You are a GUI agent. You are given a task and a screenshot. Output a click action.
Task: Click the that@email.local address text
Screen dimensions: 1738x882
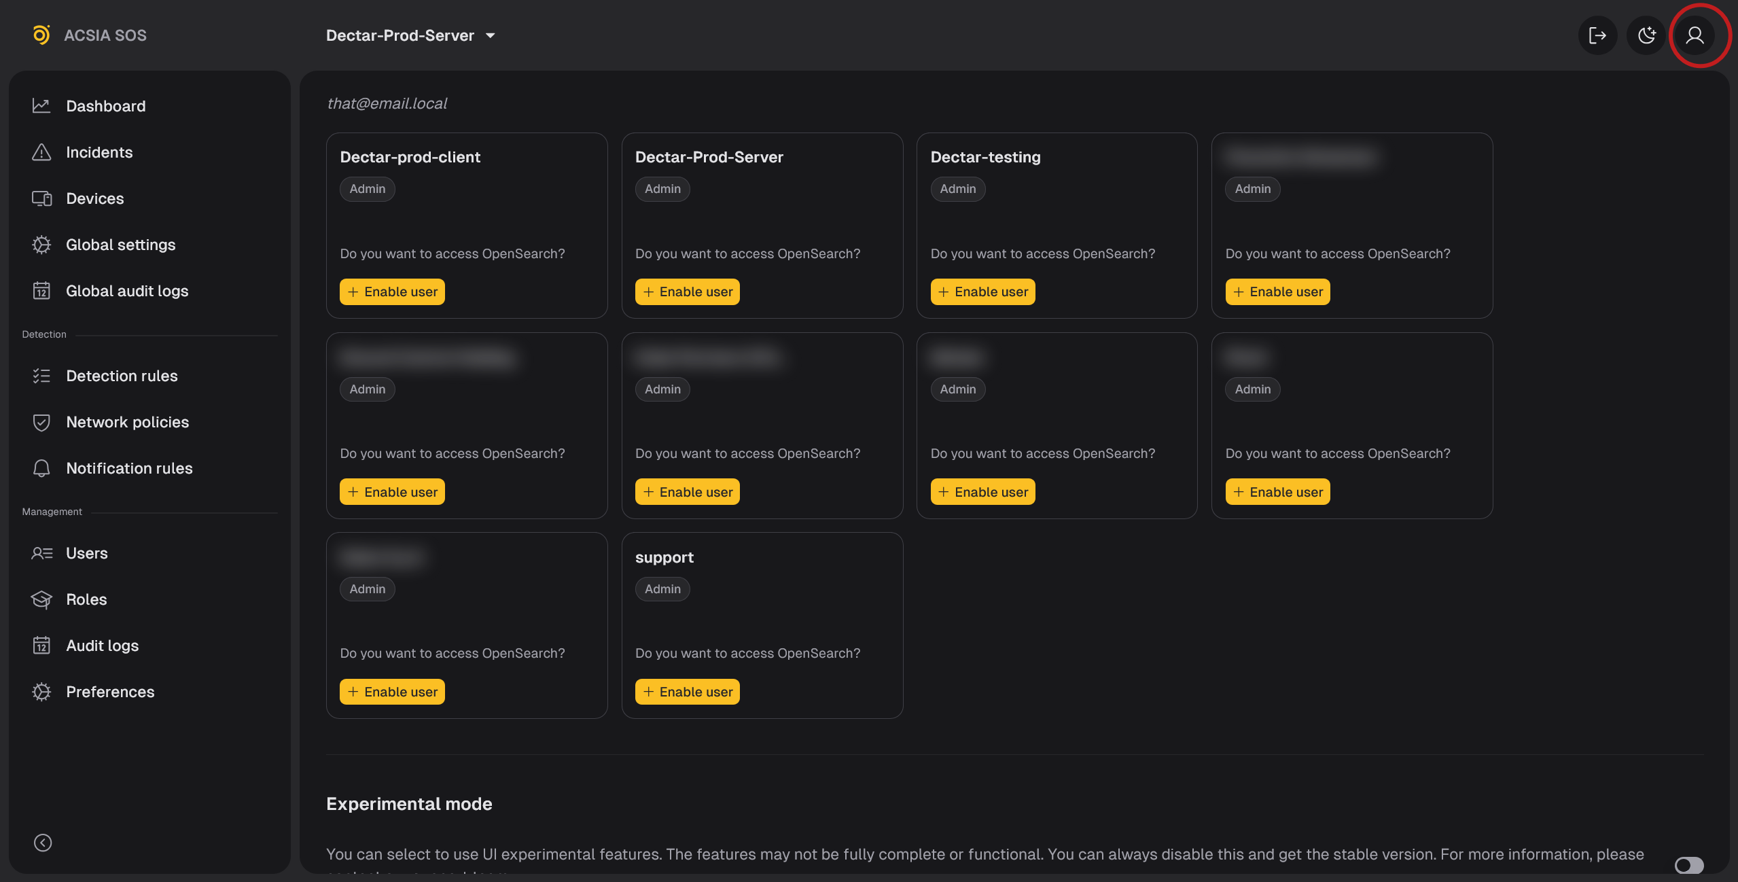pyautogui.click(x=387, y=103)
